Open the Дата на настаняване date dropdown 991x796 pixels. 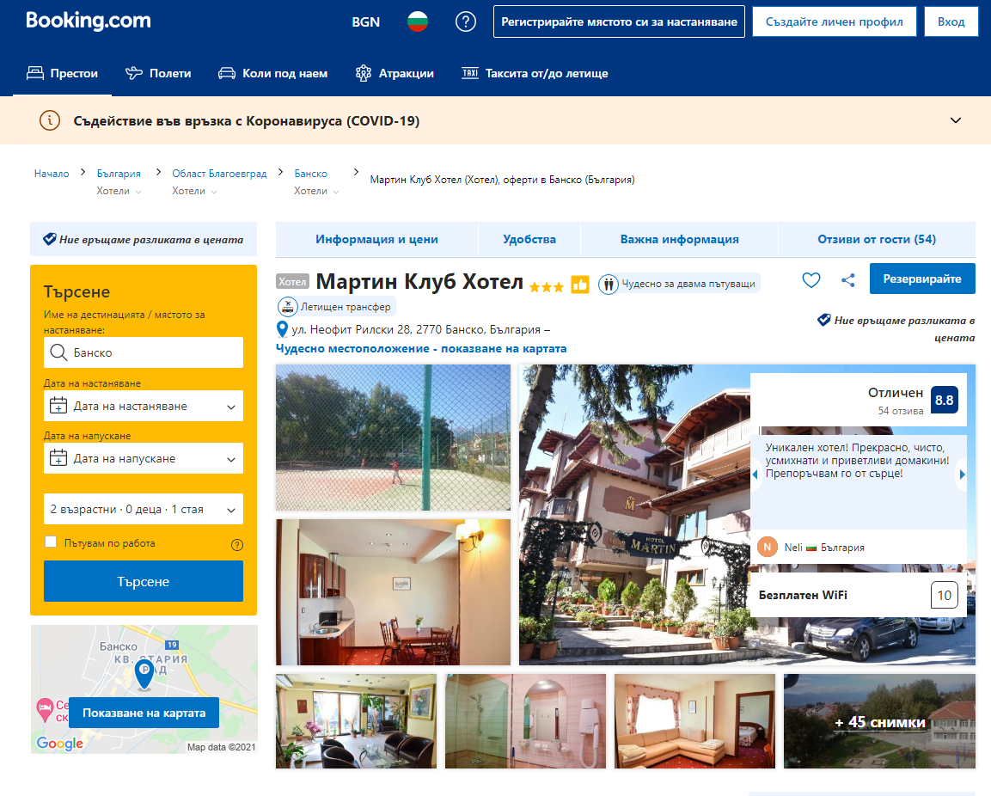click(144, 406)
